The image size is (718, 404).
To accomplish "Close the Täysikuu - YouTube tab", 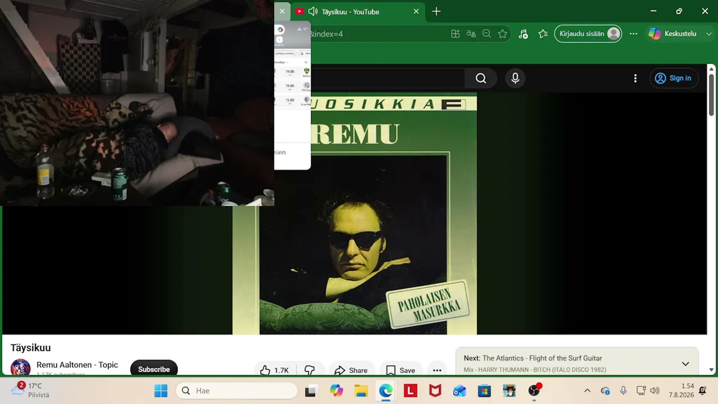I will 416,11.
